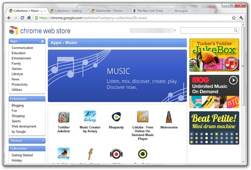Open the Listube app icon
Screen dimensions: 251x170
point(143,116)
